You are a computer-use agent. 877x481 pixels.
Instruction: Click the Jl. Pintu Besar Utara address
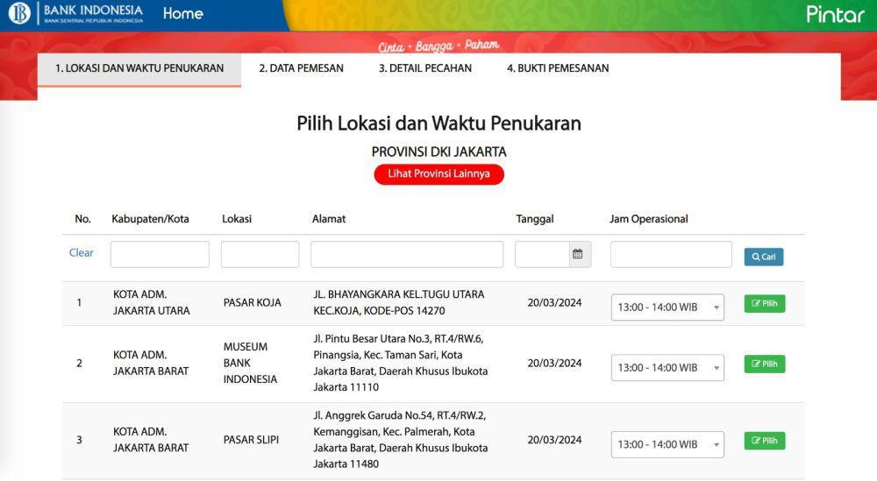pyautogui.click(x=401, y=363)
